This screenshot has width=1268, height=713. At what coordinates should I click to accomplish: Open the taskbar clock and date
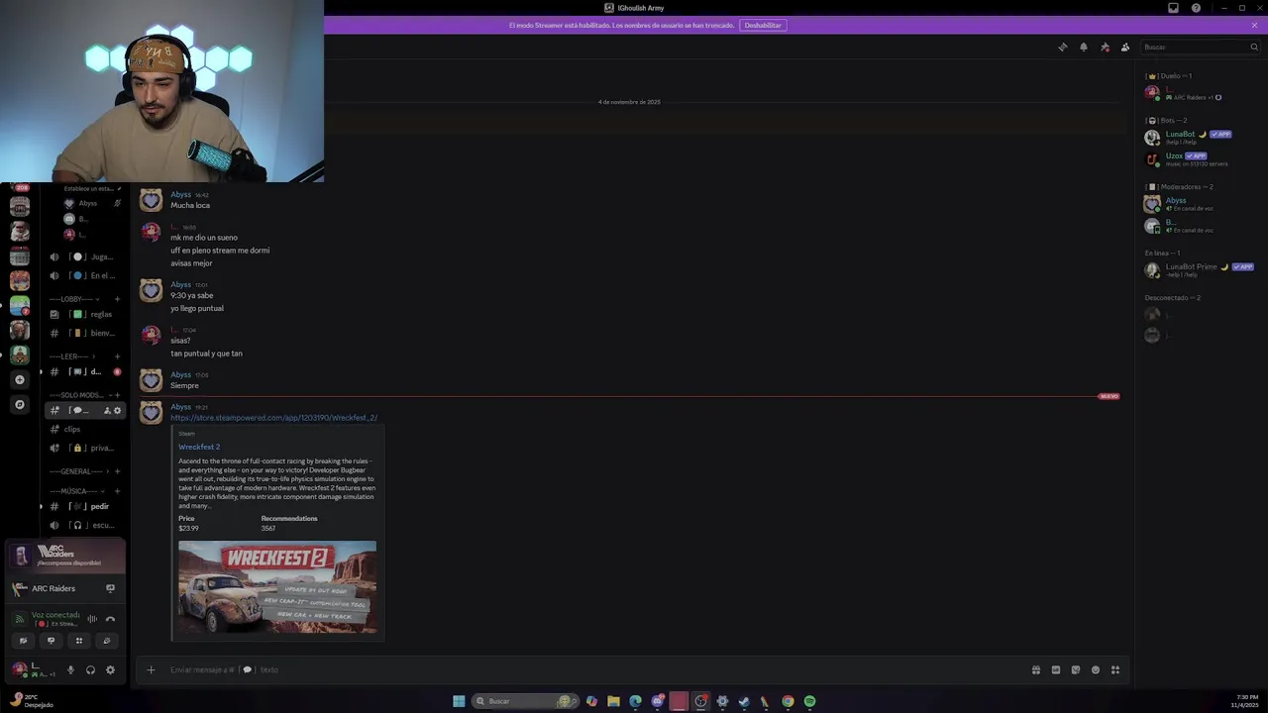coord(1245,701)
